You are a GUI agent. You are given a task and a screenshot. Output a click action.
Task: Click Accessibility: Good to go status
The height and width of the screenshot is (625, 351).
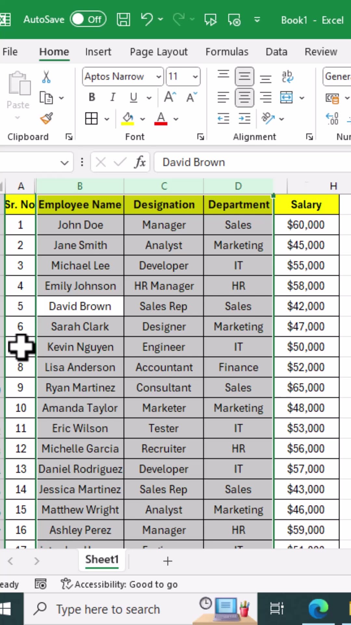119,584
